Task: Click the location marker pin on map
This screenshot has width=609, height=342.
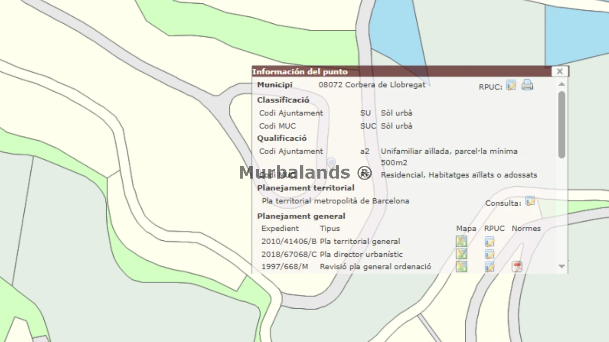Action: [x=332, y=163]
